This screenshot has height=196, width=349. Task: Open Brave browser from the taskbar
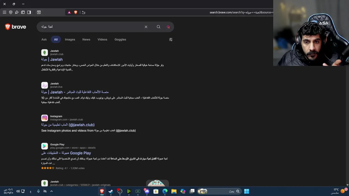pos(102,191)
